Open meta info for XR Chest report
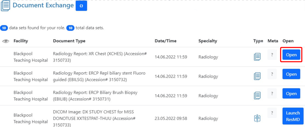This screenshot has height=127, width=305. click(272, 55)
